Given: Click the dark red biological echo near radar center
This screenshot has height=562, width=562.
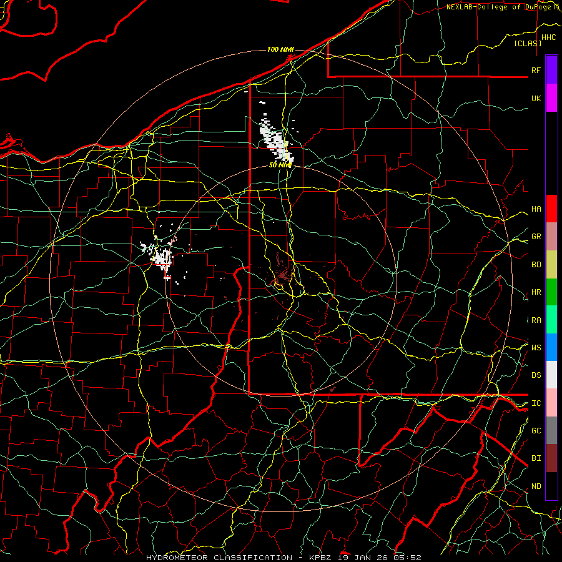Looking at the screenshot, I should [x=283, y=275].
